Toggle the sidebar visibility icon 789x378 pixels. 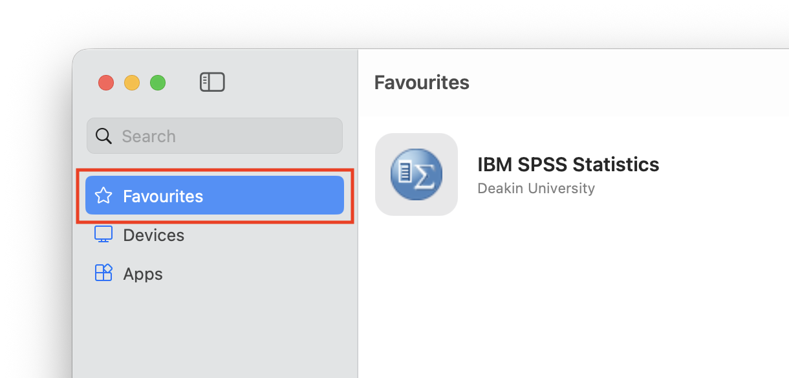point(212,82)
